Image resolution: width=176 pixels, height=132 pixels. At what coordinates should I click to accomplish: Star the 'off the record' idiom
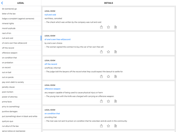(x=108, y=77)
